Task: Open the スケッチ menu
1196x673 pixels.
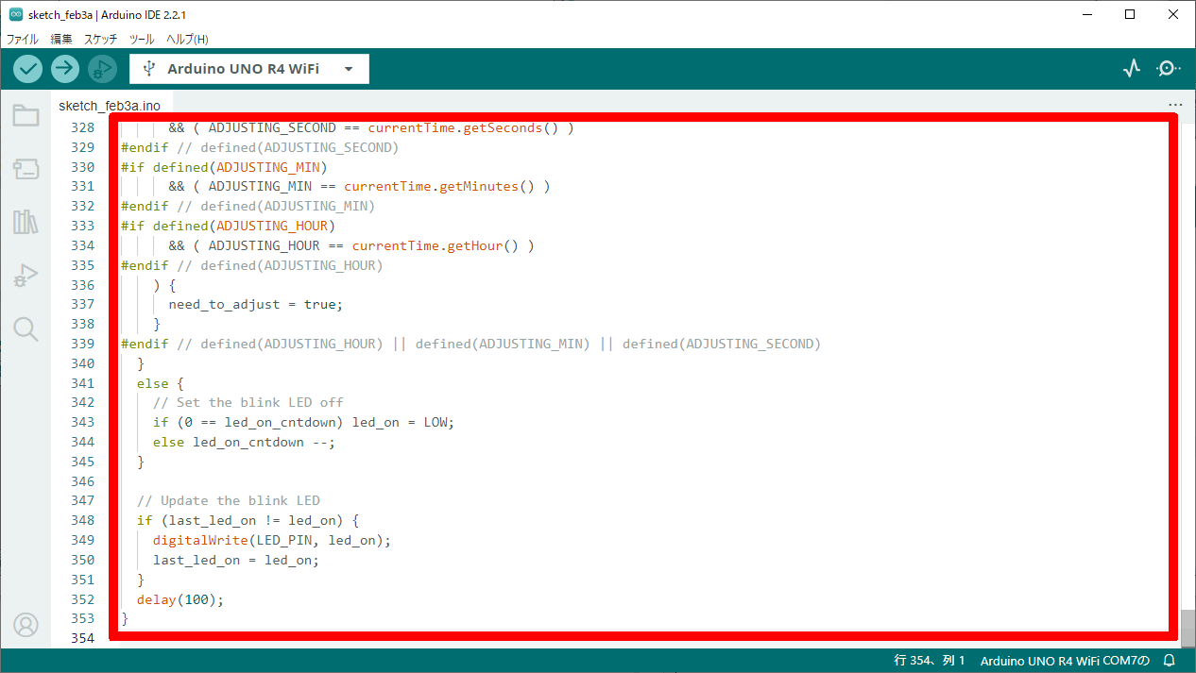Action: pos(101,39)
